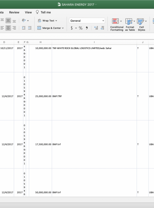Select the TNF-WHITE ROCK GLOBAL LOGISTICS cell

[94, 59]
